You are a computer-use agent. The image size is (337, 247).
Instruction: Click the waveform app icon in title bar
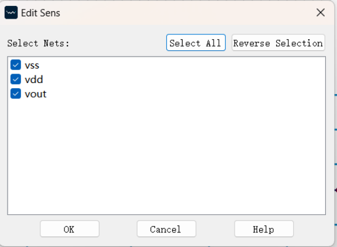(x=11, y=13)
